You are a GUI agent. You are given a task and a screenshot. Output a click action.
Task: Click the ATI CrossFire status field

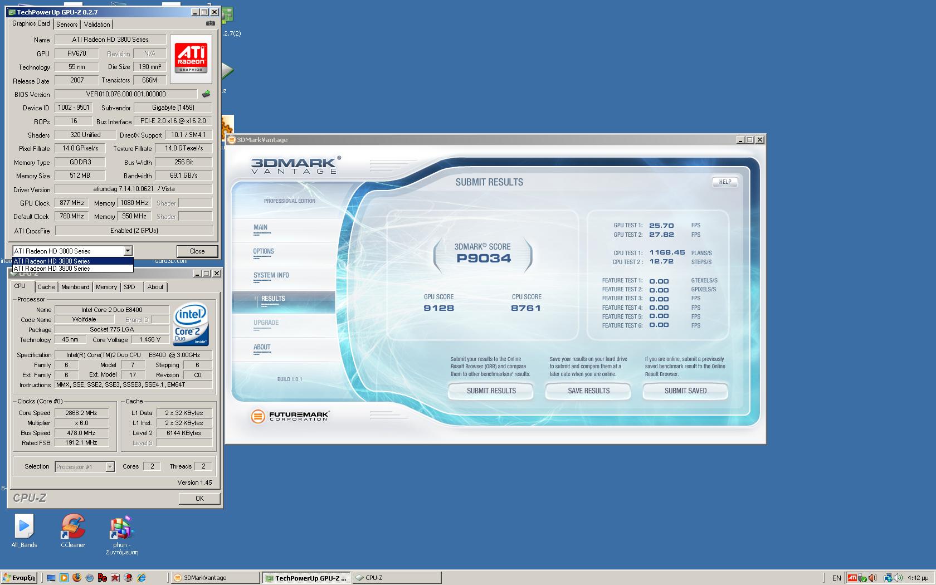point(134,231)
